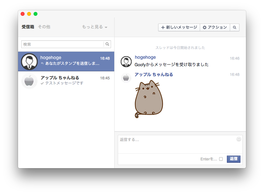Click the 返信 send button
The image size is (264, 194).
(234, 159)
